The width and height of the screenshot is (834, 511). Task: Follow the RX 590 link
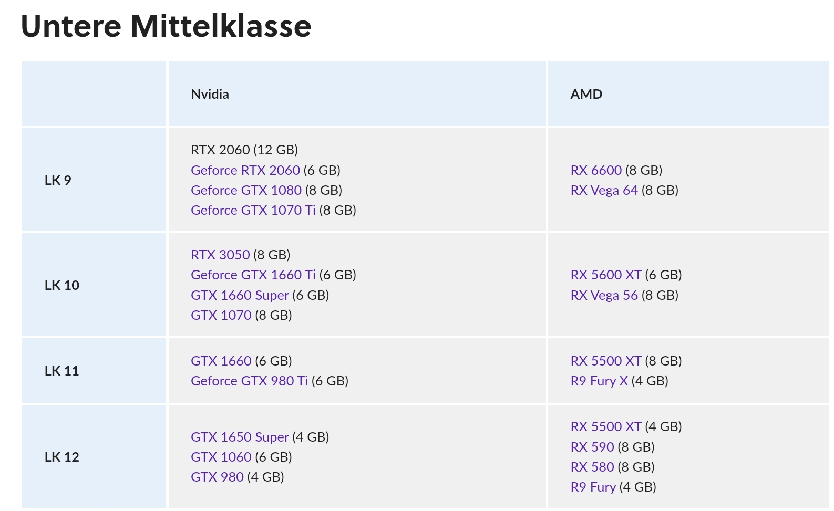click(x=592, y=447)
